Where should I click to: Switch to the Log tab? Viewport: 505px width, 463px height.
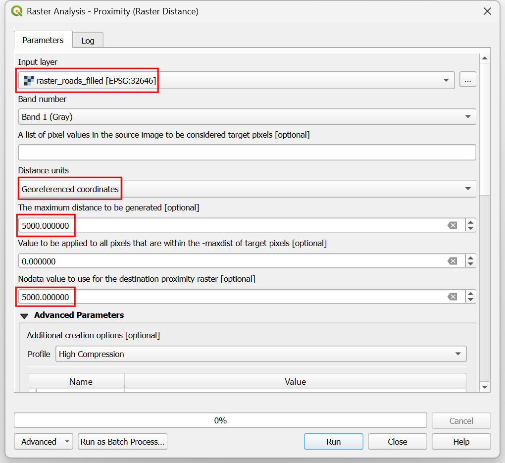coord(88,41)
